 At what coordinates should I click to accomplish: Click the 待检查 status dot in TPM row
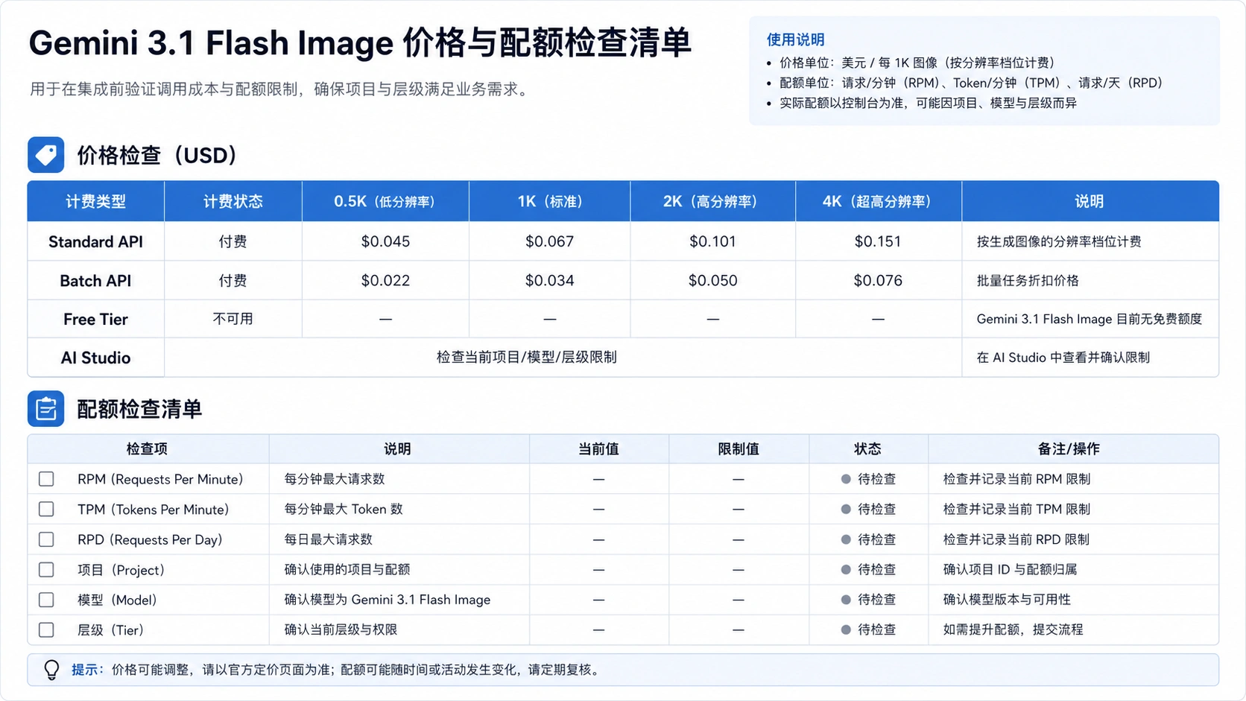(846, 510)
